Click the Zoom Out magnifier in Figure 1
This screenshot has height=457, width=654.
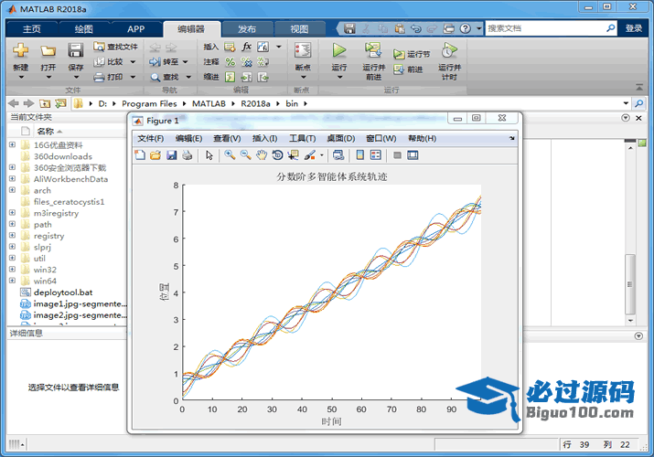coord(246,155)
